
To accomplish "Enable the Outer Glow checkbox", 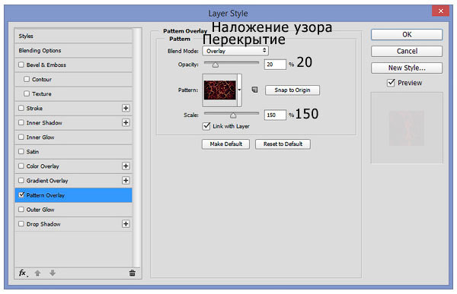I will point(21,210).
